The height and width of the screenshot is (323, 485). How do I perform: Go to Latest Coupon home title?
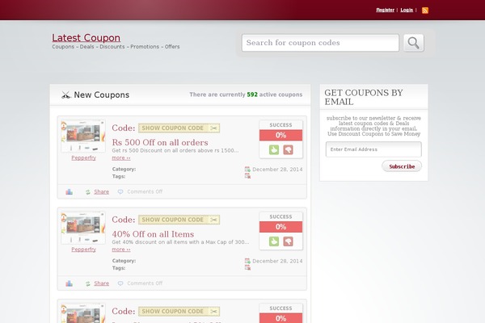tap(86, 38)
